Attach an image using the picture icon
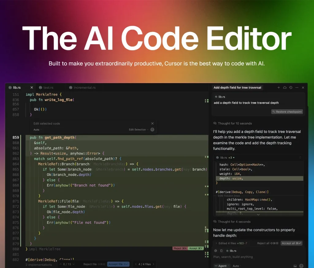 click(295, 266)
